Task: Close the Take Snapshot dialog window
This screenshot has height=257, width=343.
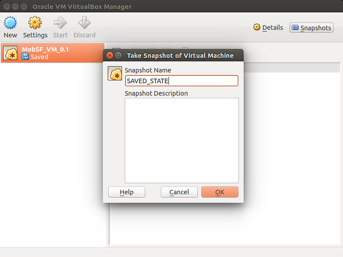Action: (x=110, y=56)
